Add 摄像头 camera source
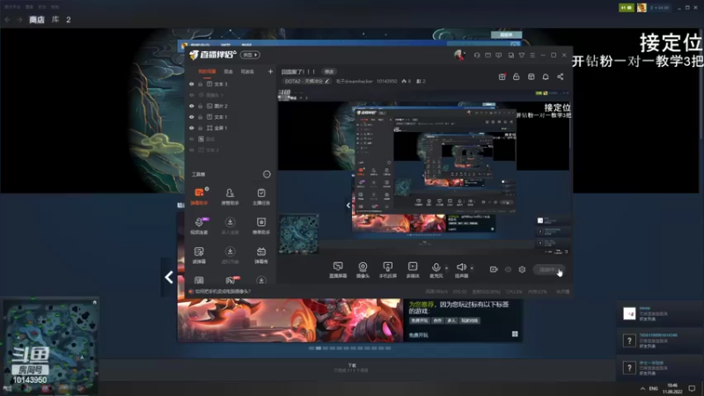Viewport: 704px width, 396px height. click(x=363, y=270)
